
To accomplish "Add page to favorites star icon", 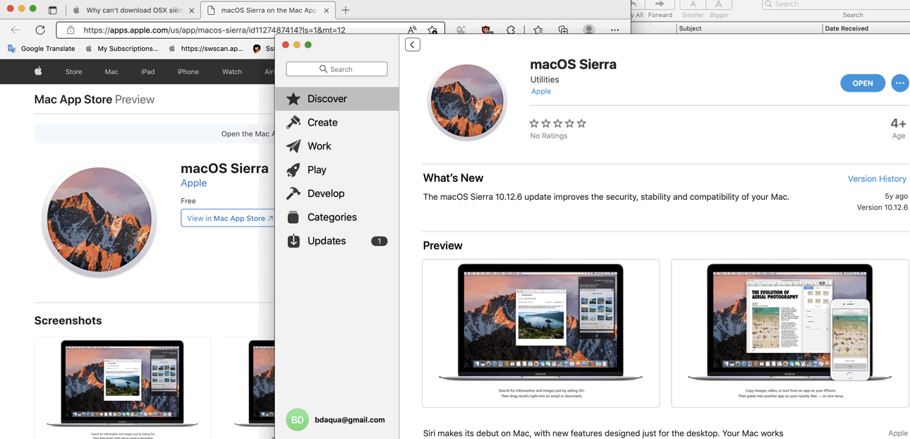I will pos(432,30).
